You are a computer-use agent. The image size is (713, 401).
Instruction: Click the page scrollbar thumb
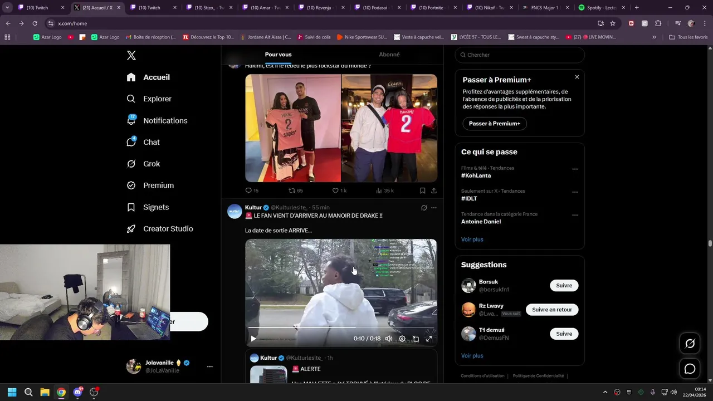pyautogui.click(x=710, y=243)
